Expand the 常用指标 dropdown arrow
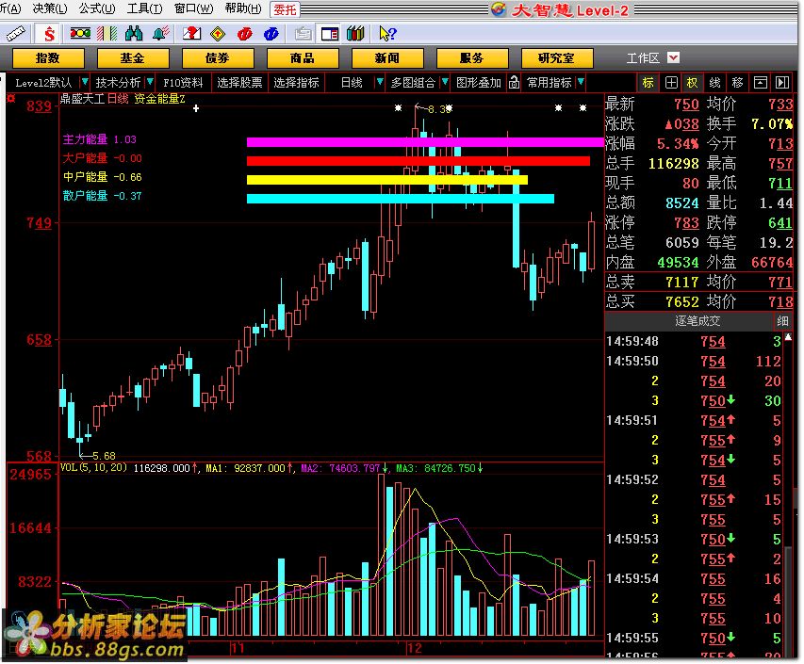The width and height of the screenshot is (804, 664). pos(581,82)
